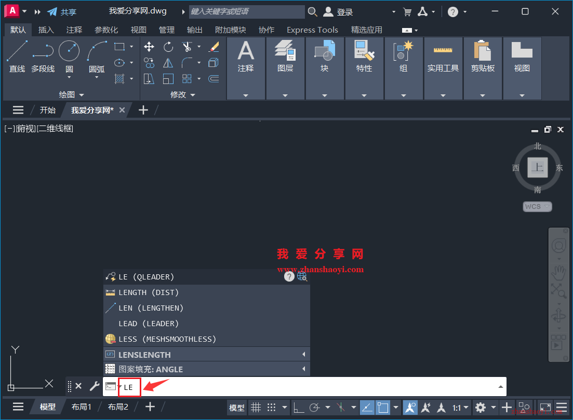Viewport: 573px width, 420px height.
Task: Toggle polar tracking in status bar
Action: (x=314, y=407)
